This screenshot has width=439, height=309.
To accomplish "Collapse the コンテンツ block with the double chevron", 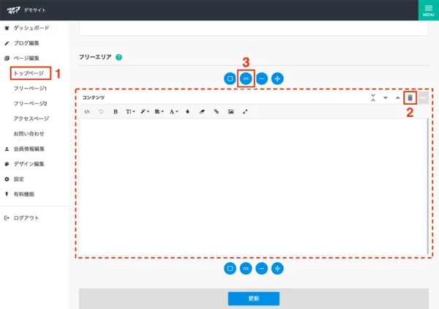I will 373,97.
